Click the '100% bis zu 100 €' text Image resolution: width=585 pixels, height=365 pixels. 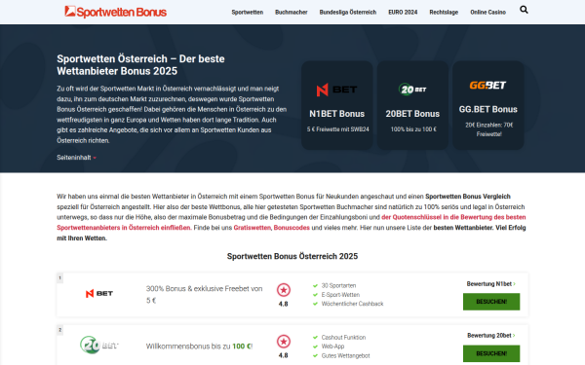pos(413,129)
